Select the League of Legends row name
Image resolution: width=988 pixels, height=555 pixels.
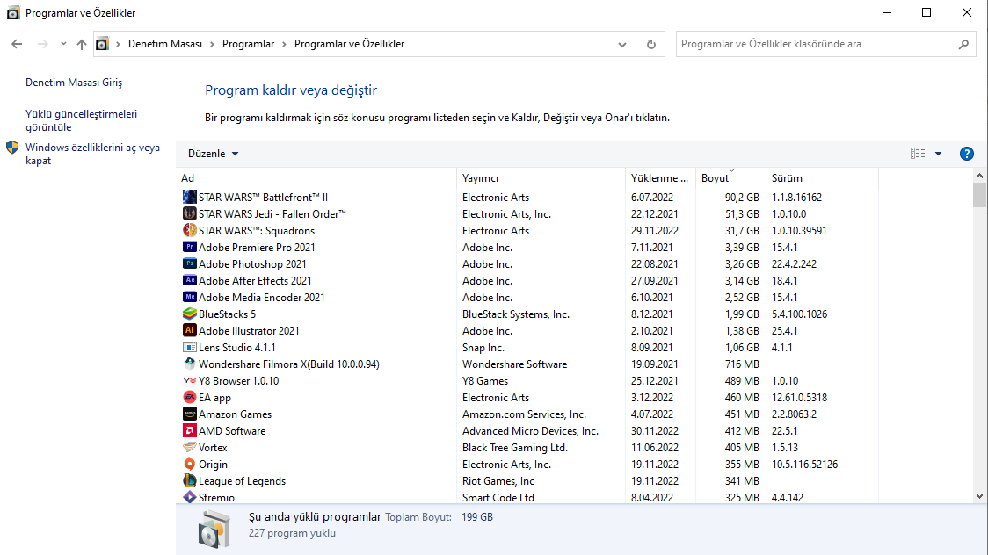(x=242, y=480)
